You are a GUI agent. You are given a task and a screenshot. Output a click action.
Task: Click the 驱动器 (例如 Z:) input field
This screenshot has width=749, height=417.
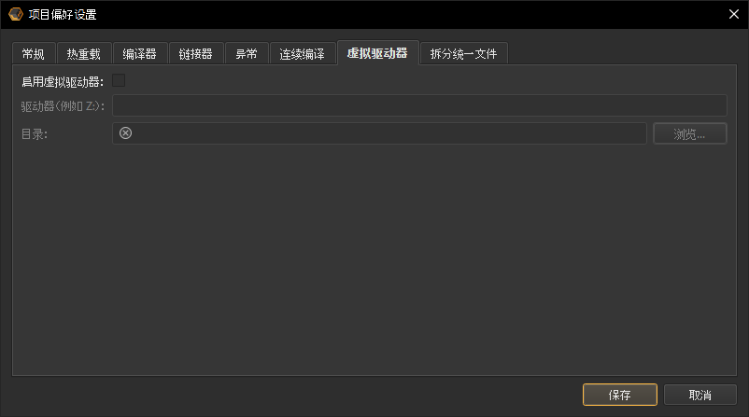pos(419,105)
